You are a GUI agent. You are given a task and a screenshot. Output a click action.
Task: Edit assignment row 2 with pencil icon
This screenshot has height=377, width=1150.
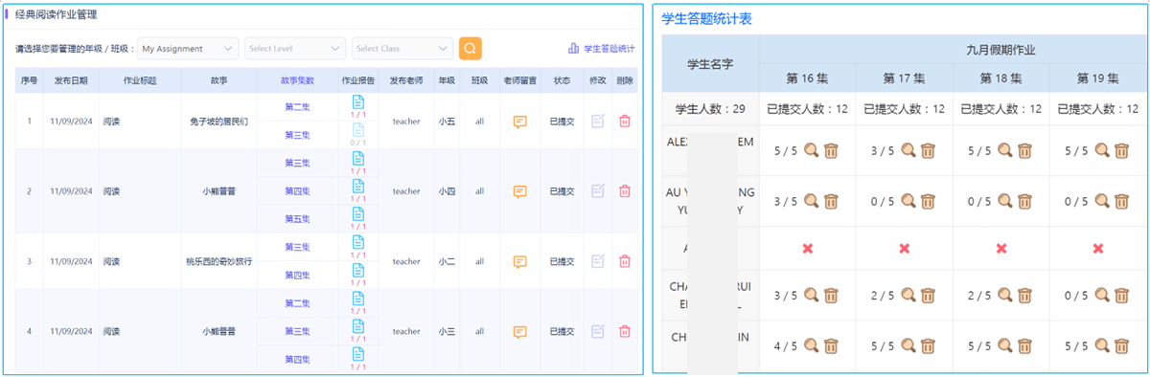(x=598, y=191)
